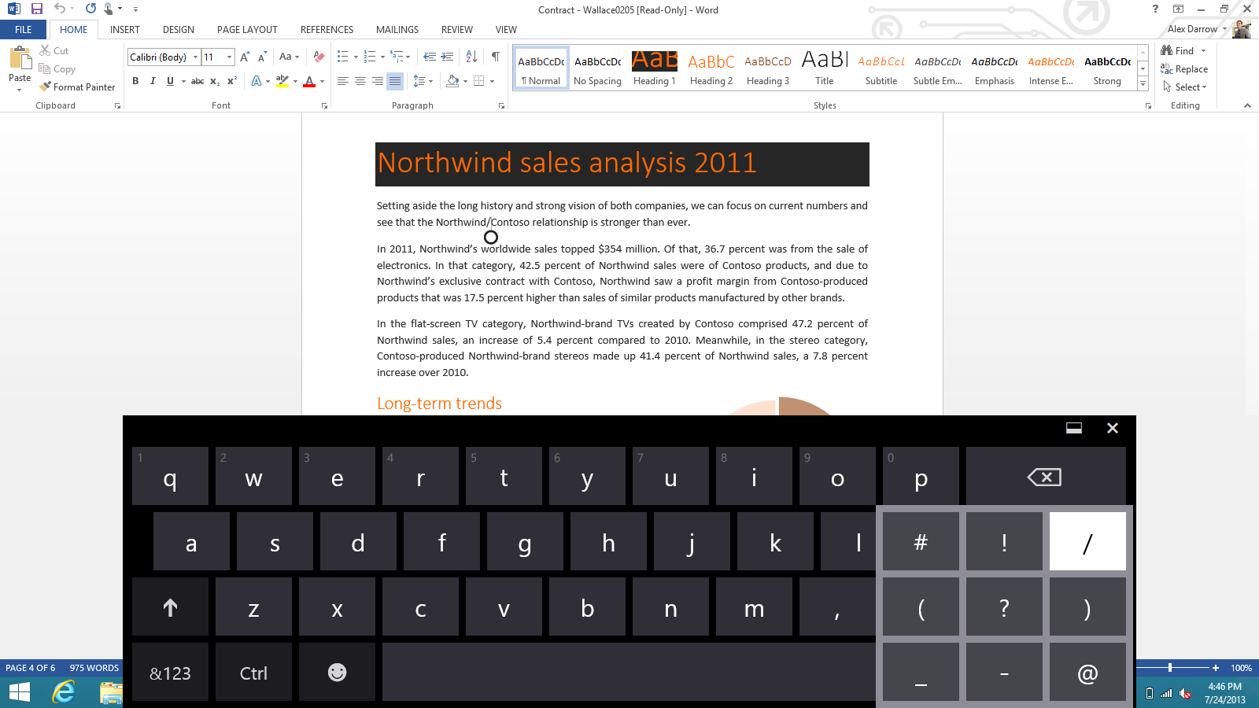The height and width of the screenshot is (708, 1259).
Task: Grow the font size
Action: [x=245, y=57]
